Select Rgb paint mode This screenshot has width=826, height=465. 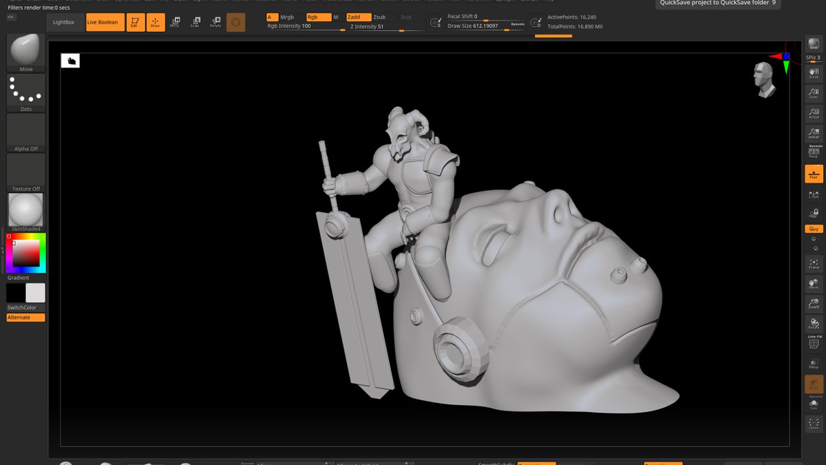coord(318,17)
